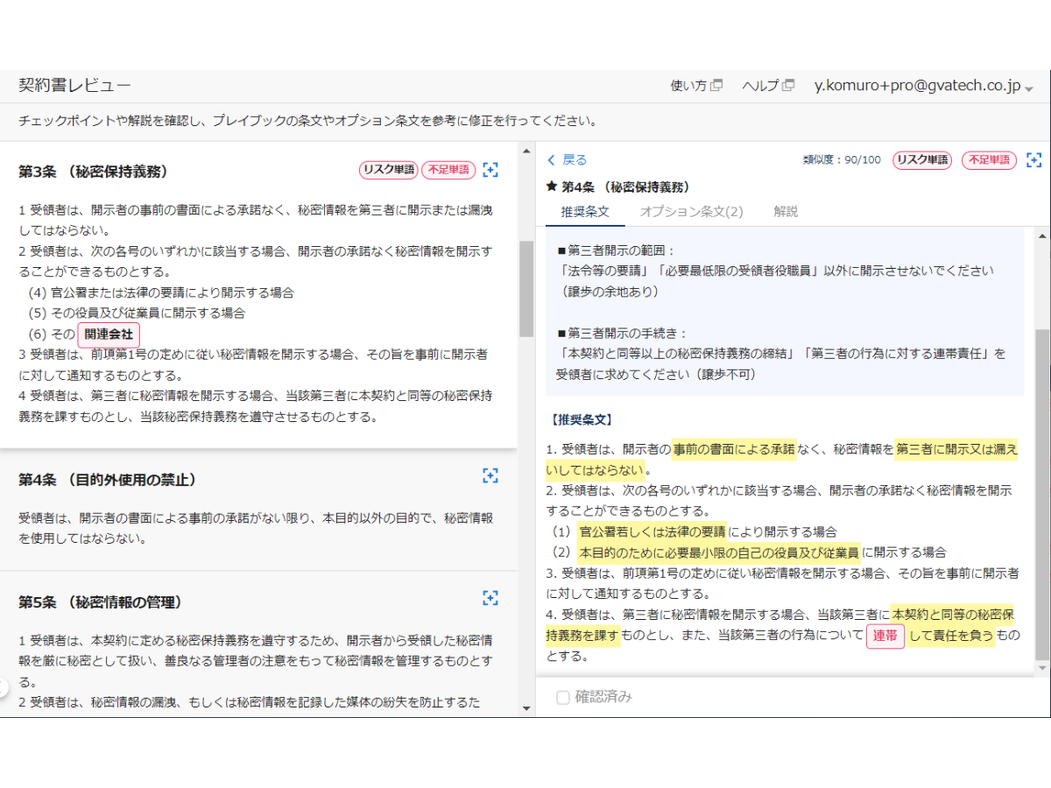Click focus icon beside 第5条 秘密情報の管理
The image size is (1051, 788).
click(x=490, y=598)
